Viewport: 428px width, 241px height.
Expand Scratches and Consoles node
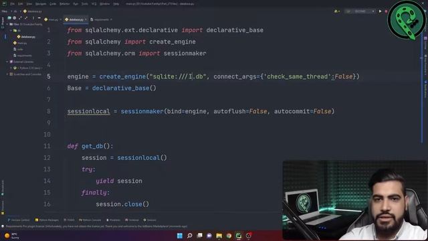pos(7,74)
